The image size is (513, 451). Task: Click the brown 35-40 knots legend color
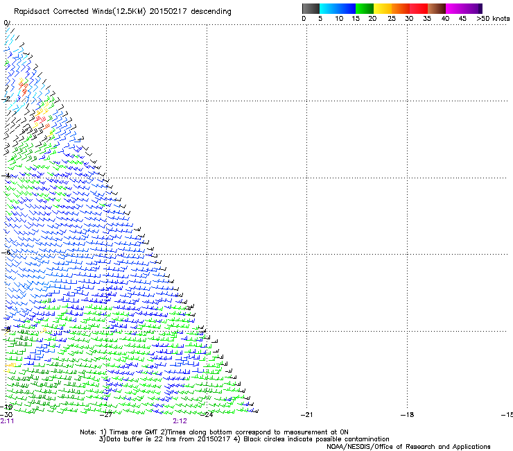437,8
